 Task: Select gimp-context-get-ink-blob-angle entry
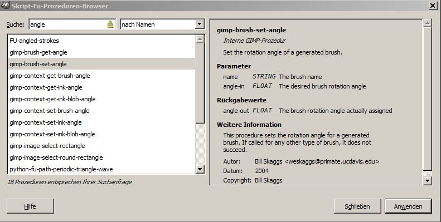point(101,99)
